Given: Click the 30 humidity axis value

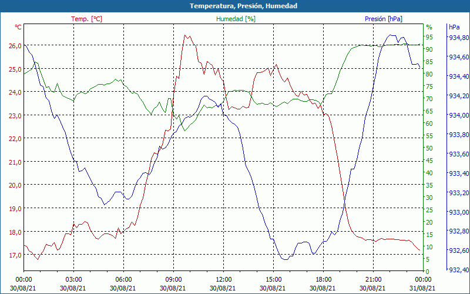Looking at the screenshot, I should 429,198.
